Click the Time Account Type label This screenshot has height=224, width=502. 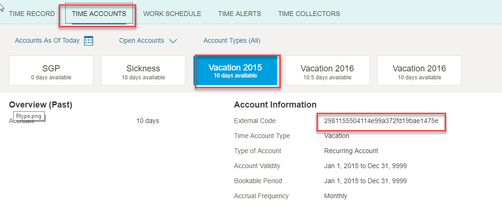click(x=262, y=136)
